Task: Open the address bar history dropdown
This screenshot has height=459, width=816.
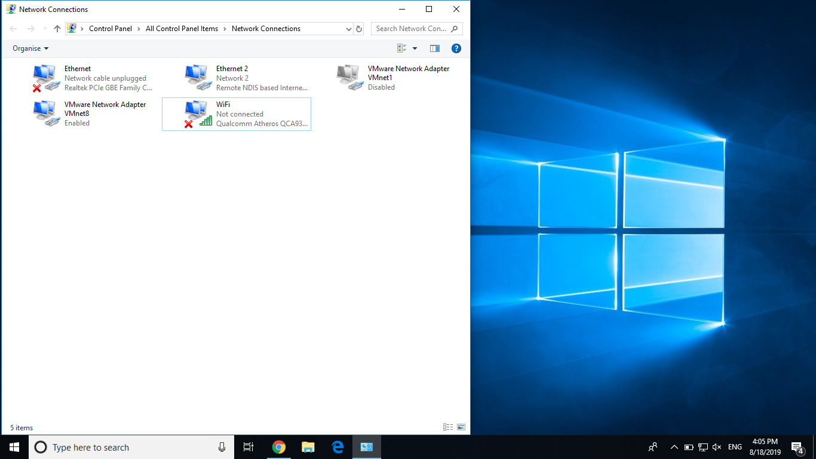Action: click(x=349, y=29)
